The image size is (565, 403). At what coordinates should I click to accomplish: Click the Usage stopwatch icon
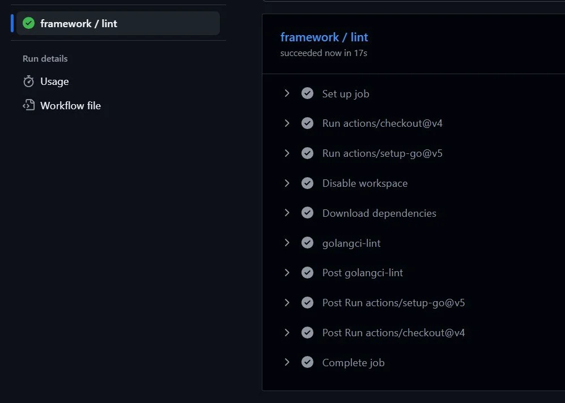point(28,82)
